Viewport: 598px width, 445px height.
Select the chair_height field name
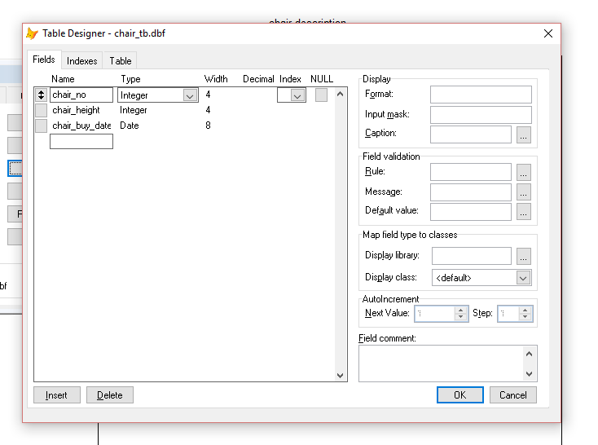pos(76,110)
